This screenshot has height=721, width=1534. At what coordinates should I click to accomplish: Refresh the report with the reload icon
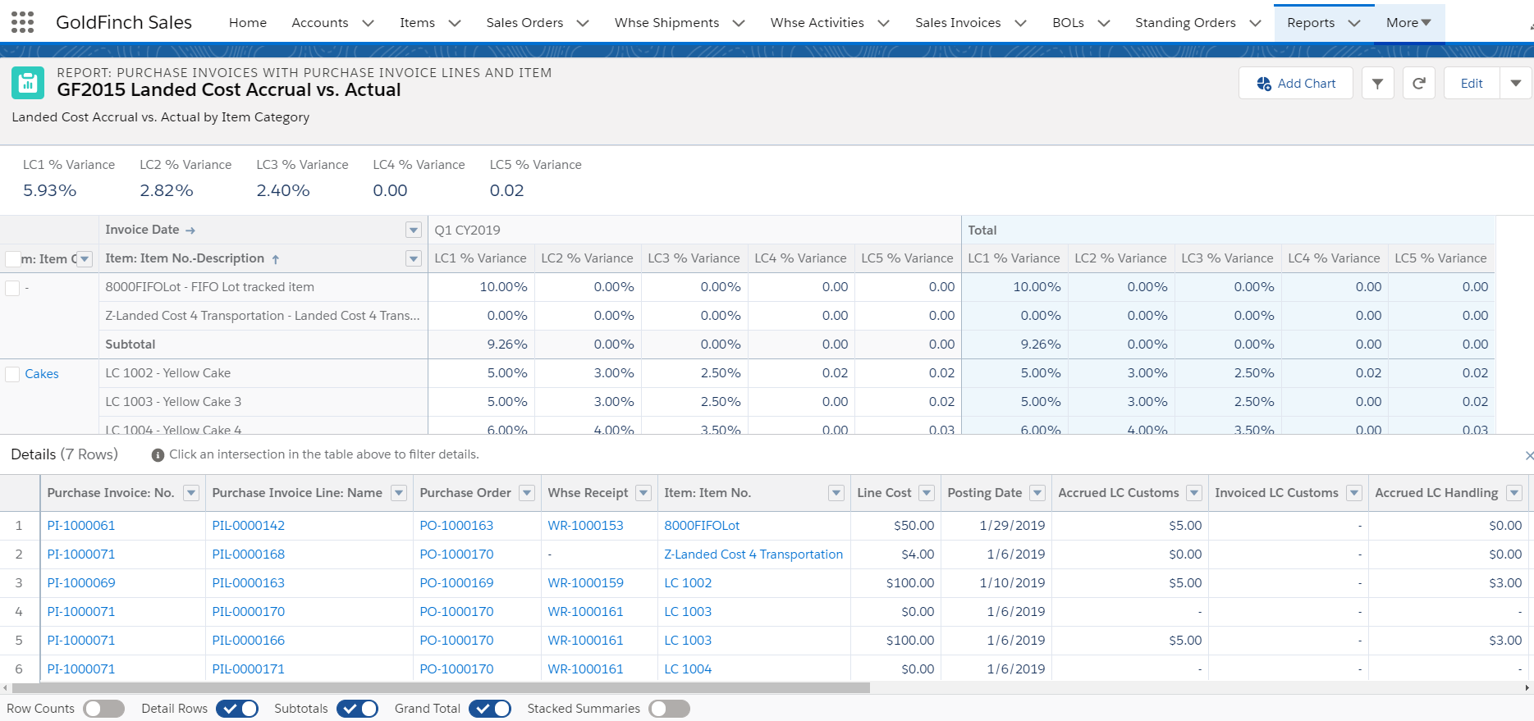(x=1418, y=83)
